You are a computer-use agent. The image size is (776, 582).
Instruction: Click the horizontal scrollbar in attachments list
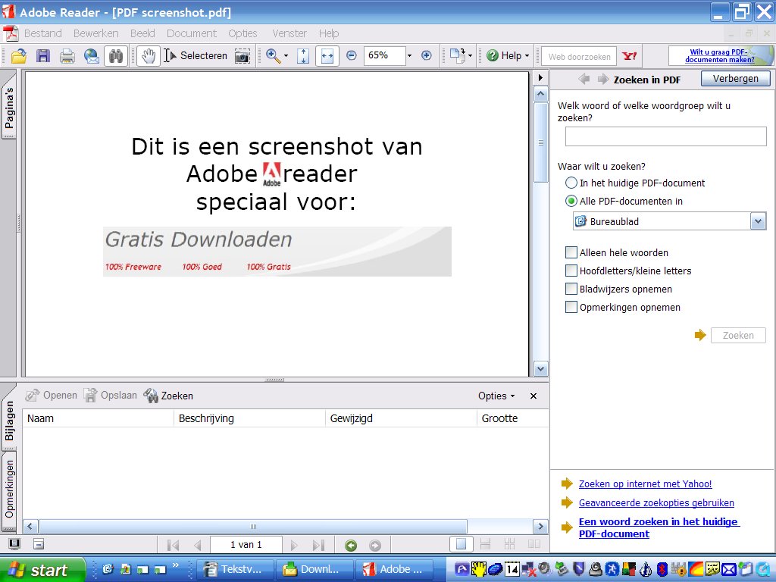[x=253, y=527]
